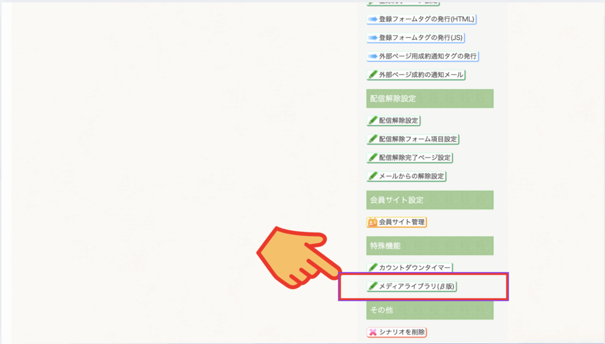The height and width of the screenshot is (344, 605).
Task: Click the 会員サイト管理 text label
Action: 401,222
